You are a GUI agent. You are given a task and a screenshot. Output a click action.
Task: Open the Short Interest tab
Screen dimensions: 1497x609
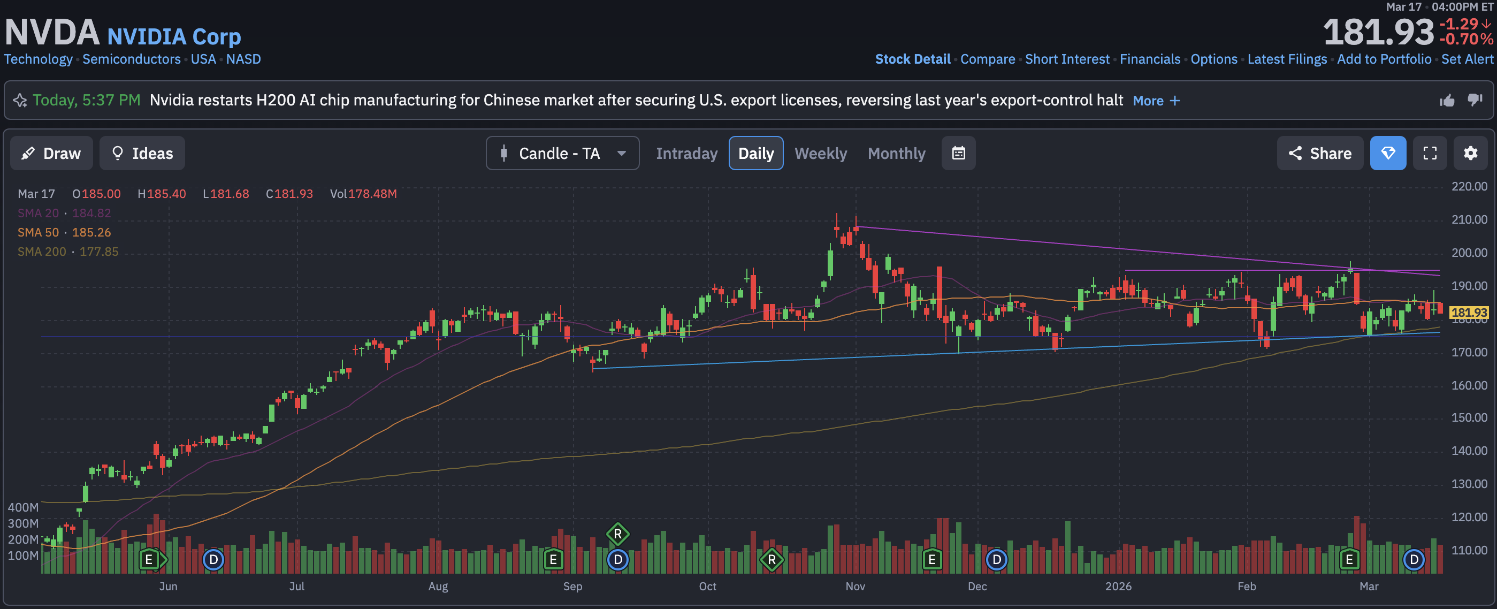[1067, 59]
